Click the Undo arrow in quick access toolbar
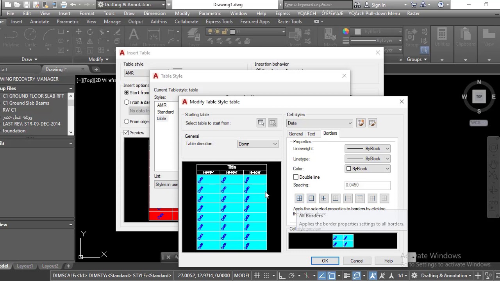 pyautogui.click(x=73, y=5)
